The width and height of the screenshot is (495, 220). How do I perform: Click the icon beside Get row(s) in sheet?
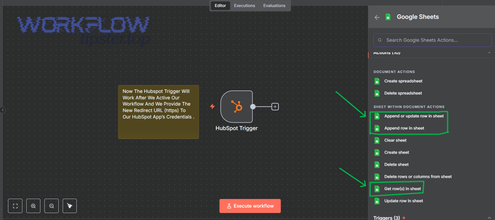click(x=377, y=189)
